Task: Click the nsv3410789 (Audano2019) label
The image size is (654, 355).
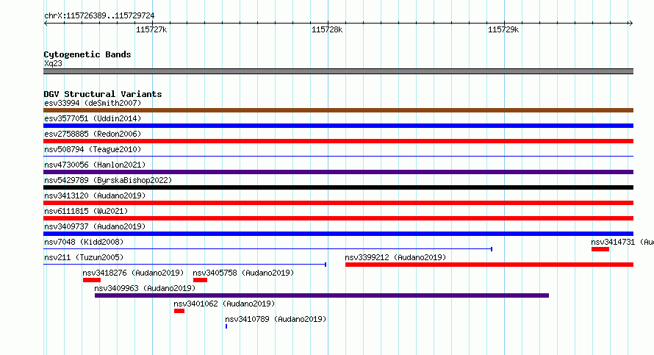Action: (276, 319)
